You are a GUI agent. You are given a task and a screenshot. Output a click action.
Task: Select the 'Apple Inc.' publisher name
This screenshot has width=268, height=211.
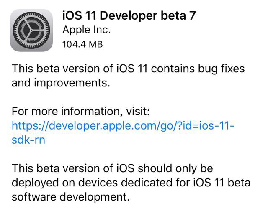pos(87,30)
